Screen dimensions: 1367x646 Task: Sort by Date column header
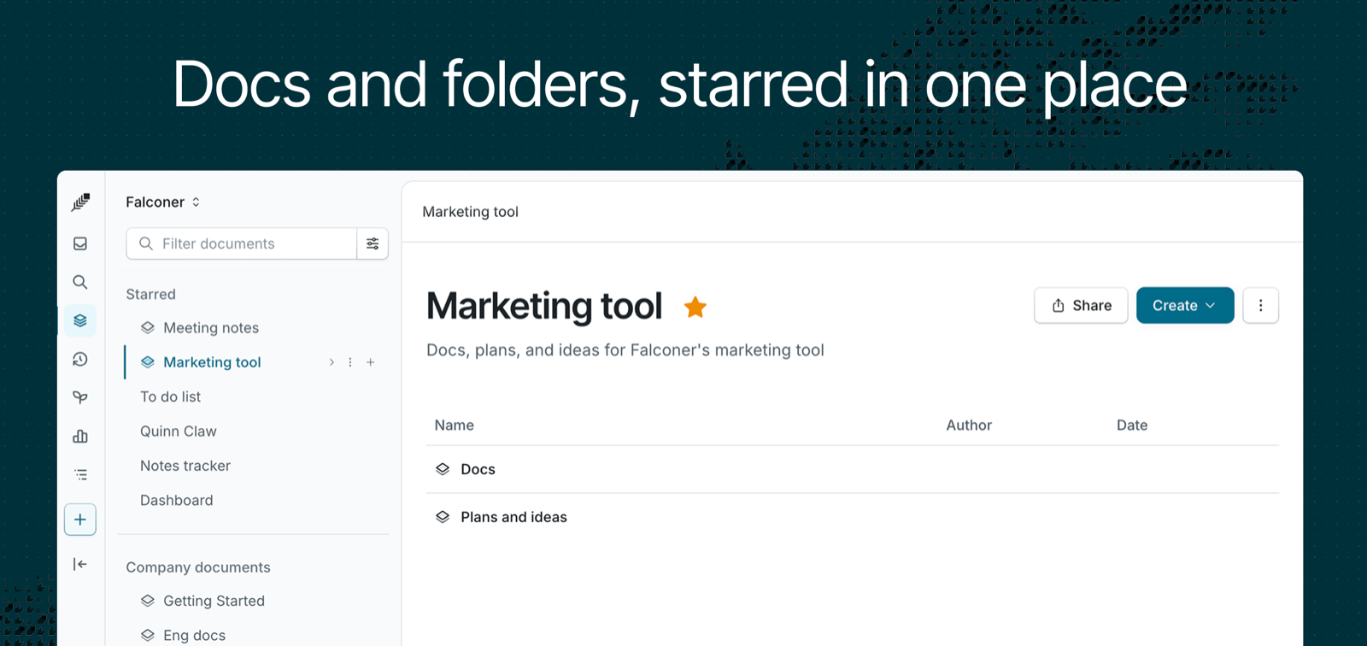click(1132, 425)
